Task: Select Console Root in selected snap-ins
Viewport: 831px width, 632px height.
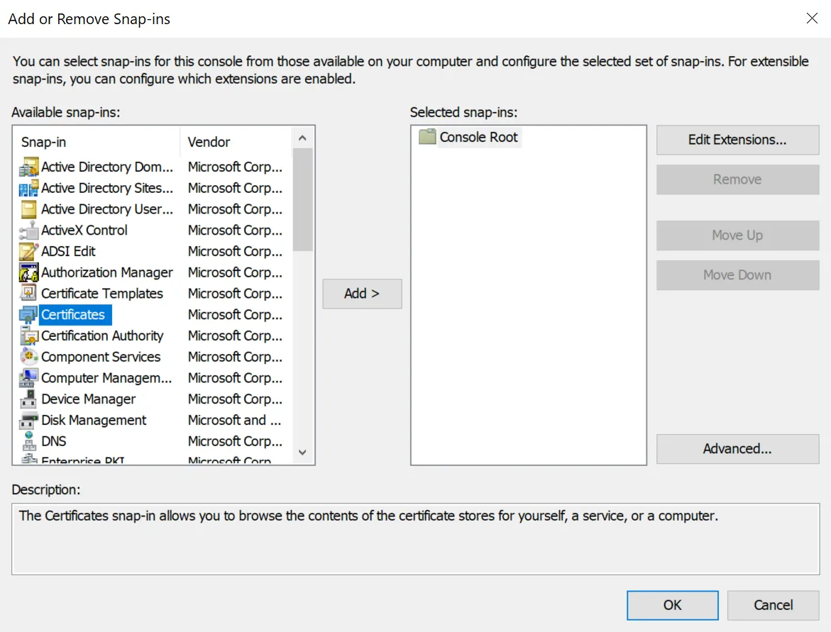Action: 478,137
